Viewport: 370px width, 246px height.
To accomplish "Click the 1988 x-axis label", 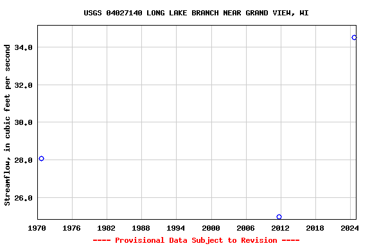I will 141,228.
